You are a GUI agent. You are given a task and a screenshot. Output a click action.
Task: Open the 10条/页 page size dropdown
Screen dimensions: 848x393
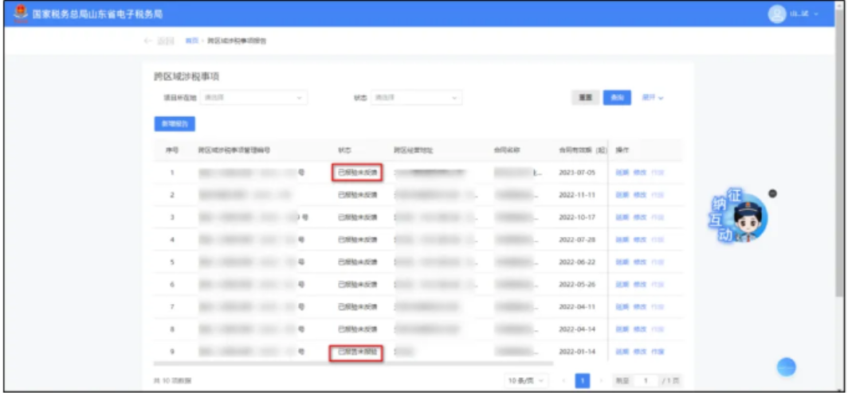527,381
